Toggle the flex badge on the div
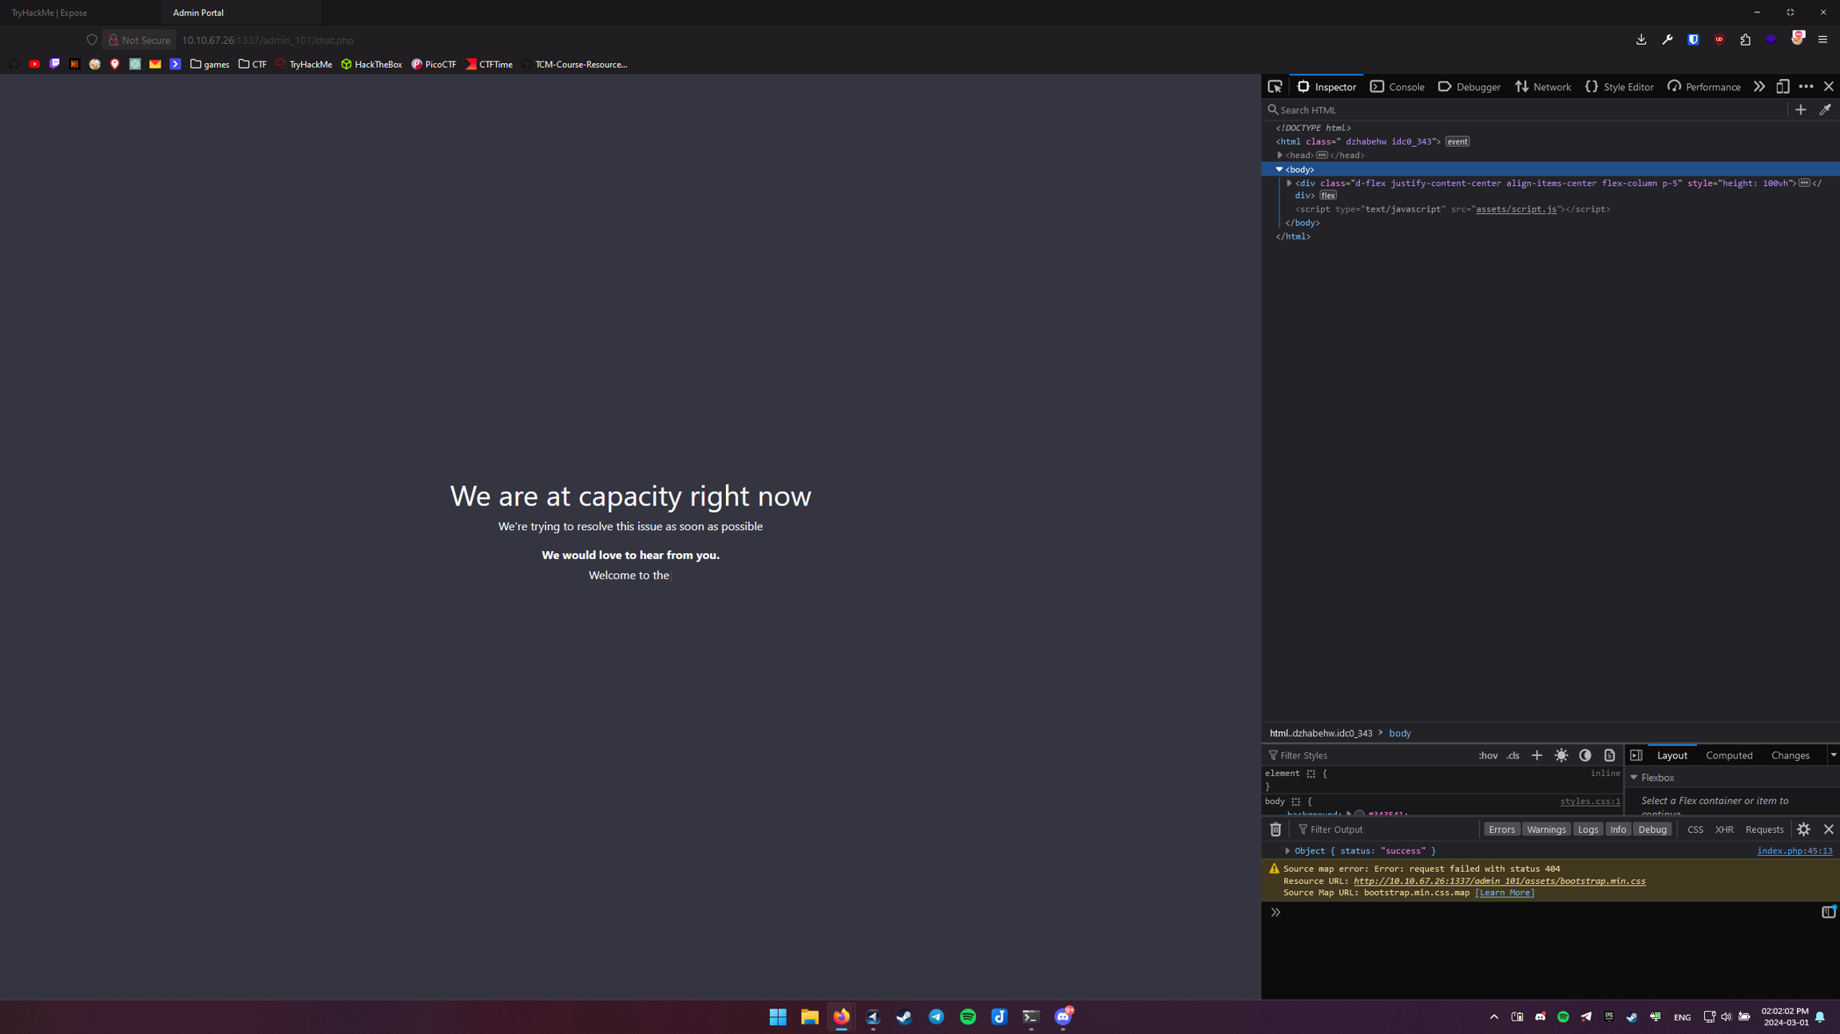The image size is (1840, 1034). pos(1327,196)
